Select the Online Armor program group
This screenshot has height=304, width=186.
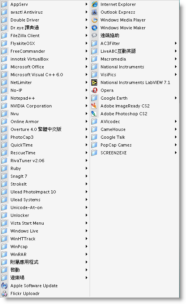pos(45,122)
